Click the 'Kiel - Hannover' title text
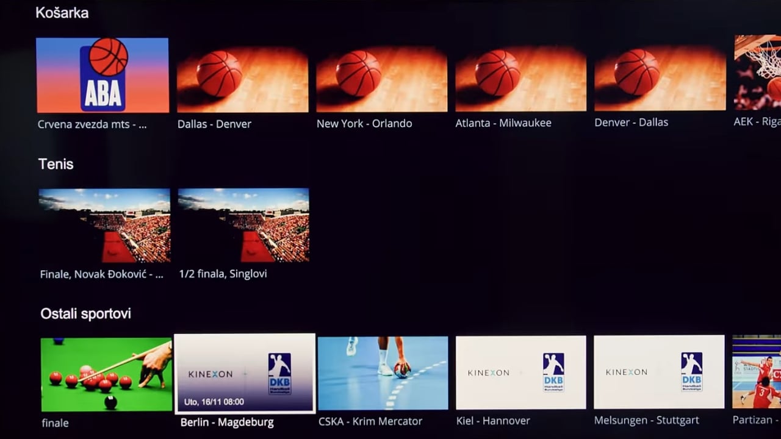The height and width of the screenshot is (439, 781). tap(493, 421)
